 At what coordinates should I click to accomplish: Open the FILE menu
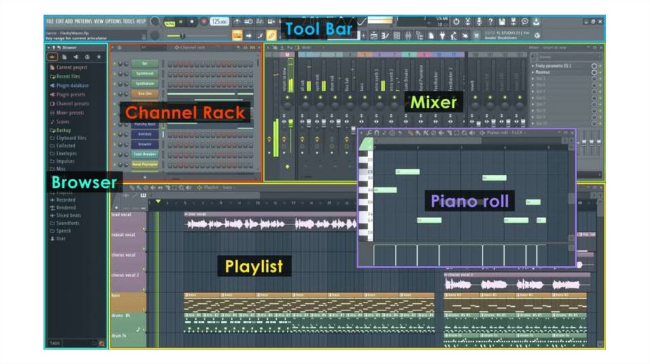pyautogui.click(x=50, y=22)
